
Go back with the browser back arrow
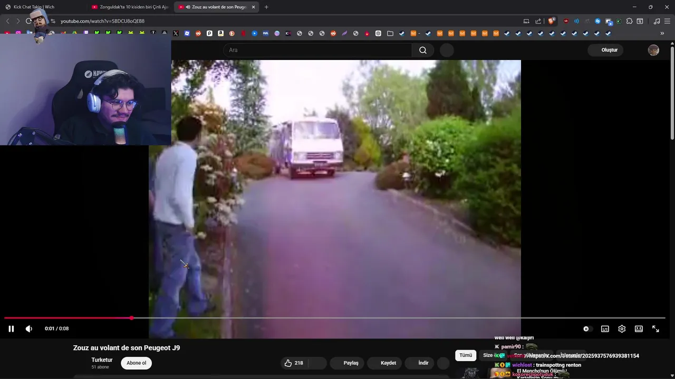[7, 21]
